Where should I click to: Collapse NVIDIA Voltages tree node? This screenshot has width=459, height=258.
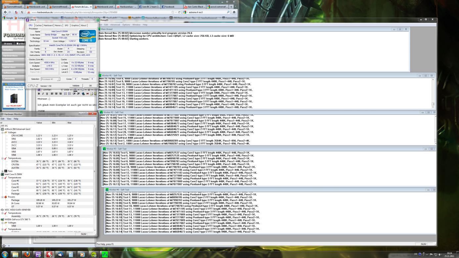(x=3, y=223)
